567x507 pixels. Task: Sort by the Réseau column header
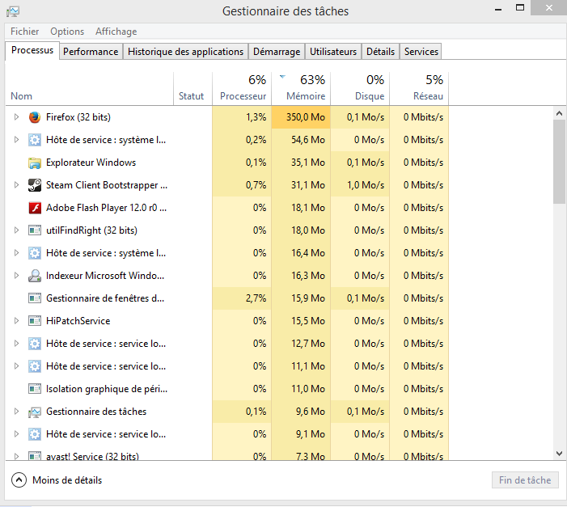419,89
